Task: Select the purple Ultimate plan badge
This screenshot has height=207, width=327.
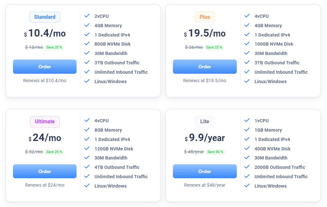Action: 45,122
